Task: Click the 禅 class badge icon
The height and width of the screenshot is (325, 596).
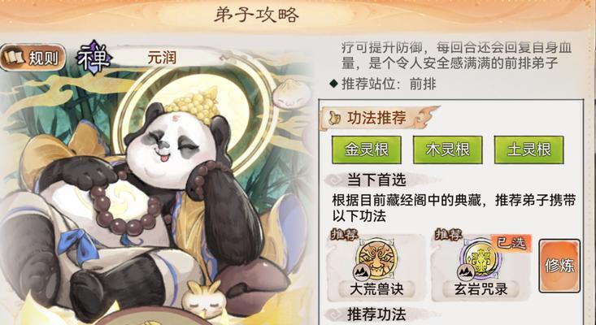Action: coord(94,58)
